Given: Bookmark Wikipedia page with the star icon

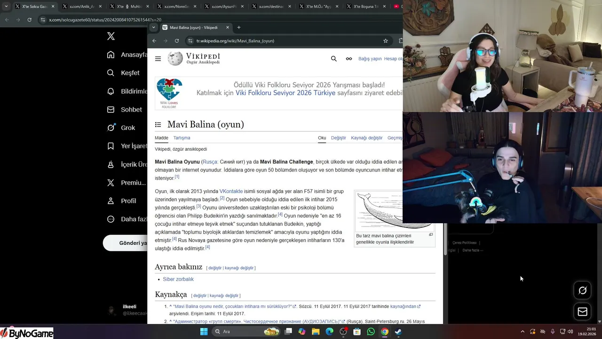Looking at the screenshot, I should pos(386,41).
